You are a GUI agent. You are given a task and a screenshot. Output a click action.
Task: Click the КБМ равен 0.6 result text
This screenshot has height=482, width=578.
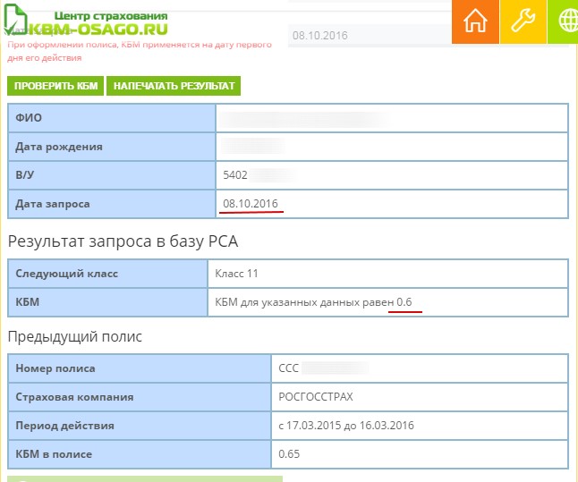tap(313, 302)
